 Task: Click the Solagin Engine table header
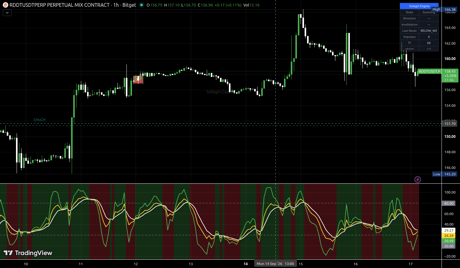pos(419,6)
